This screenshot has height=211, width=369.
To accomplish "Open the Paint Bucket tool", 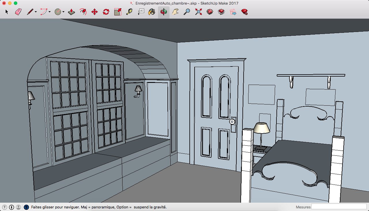I will 152,12.
